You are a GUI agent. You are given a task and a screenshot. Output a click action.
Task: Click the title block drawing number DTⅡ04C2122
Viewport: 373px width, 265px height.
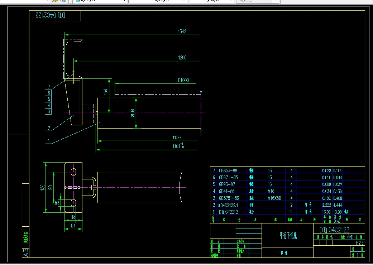point(334,230)
